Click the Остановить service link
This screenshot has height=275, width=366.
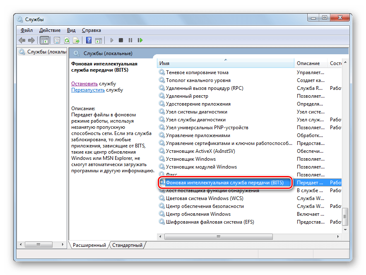click(84, 83)
